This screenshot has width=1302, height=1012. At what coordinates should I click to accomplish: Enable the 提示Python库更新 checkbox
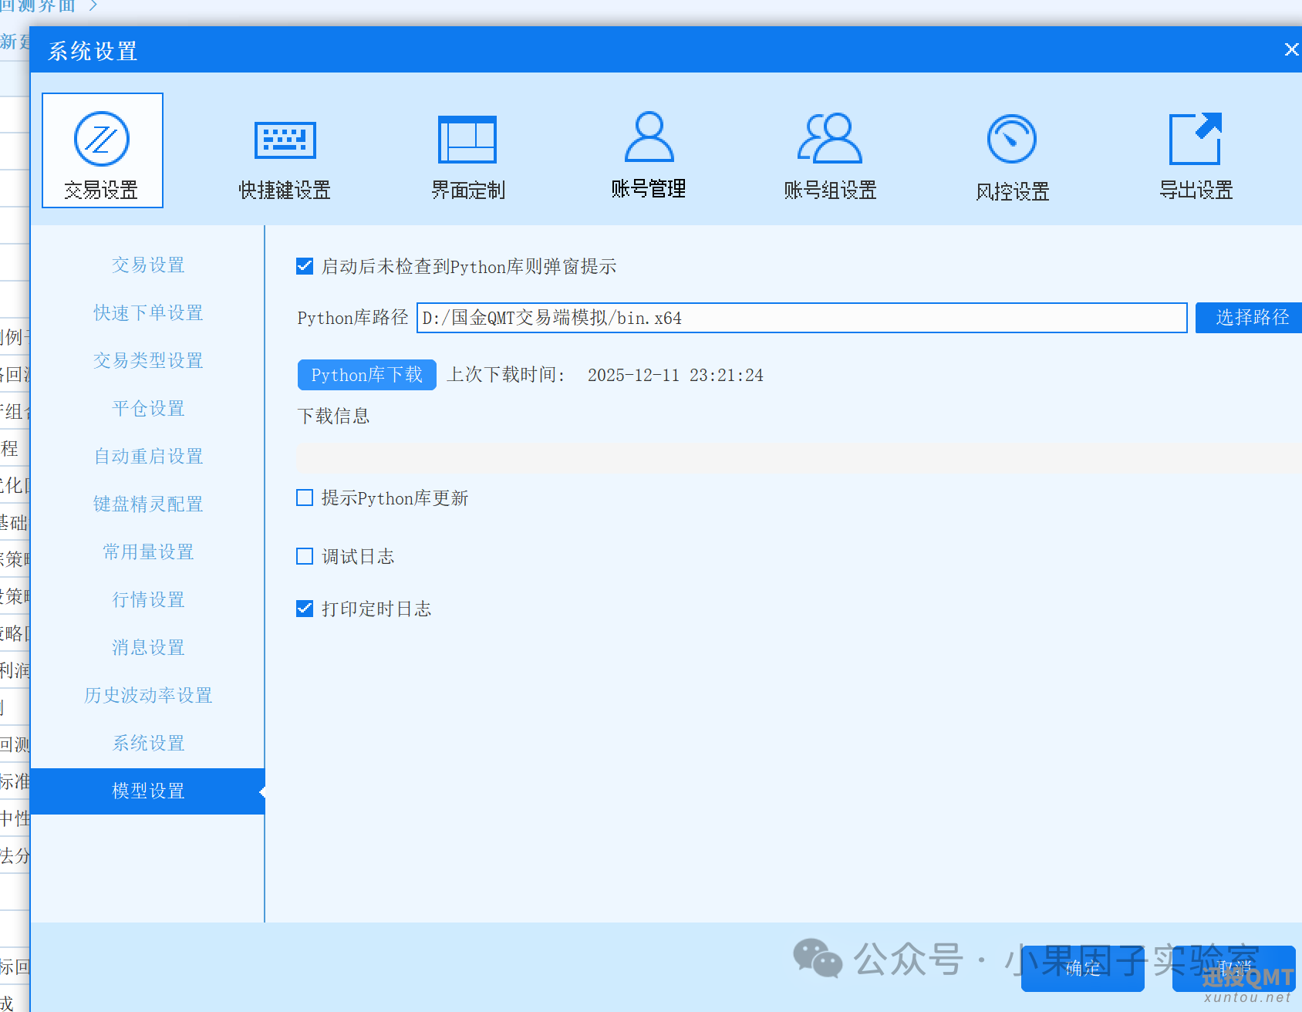305,498
